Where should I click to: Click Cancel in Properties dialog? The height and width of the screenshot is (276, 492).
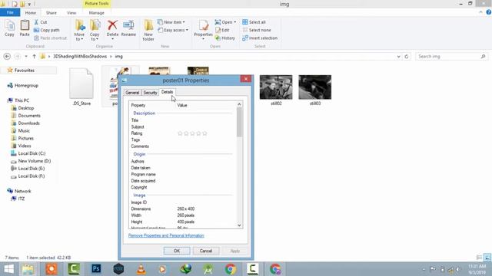coord(206,251)
